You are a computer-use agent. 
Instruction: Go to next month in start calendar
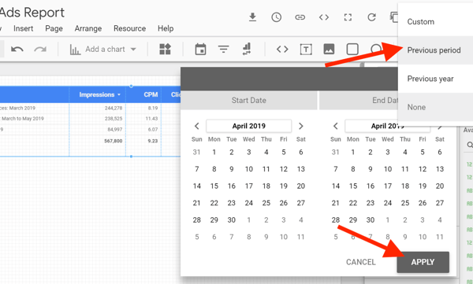click(301, 126)
